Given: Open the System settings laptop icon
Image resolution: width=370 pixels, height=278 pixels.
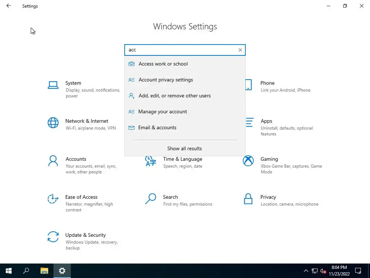Looking at the screenshot, I should tap(53, 85).
